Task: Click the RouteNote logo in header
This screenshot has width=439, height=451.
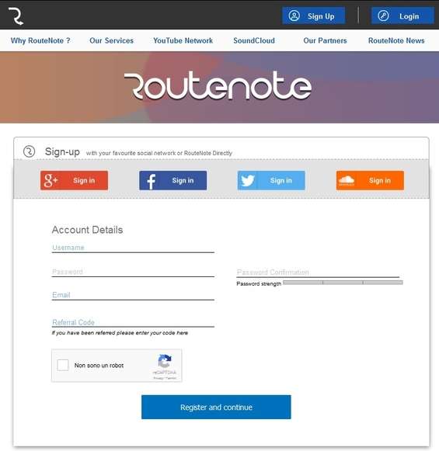Action: click(16, 16)
